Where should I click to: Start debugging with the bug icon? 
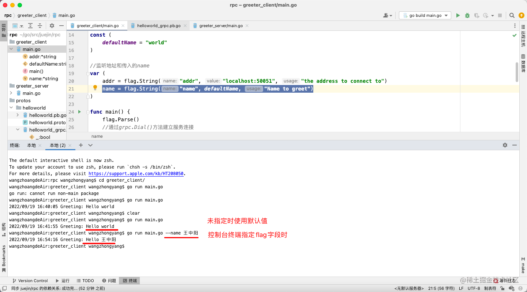pos(467,15)
